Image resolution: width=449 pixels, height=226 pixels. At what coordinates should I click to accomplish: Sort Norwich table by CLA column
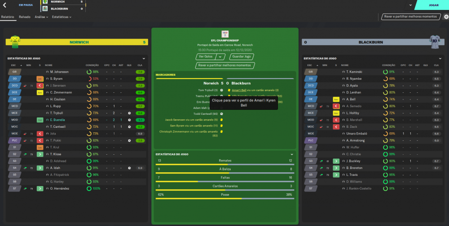(x=140, y=65)
